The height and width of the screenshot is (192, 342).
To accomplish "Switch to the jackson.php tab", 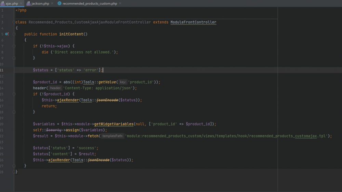I will (x=40, y=3).
